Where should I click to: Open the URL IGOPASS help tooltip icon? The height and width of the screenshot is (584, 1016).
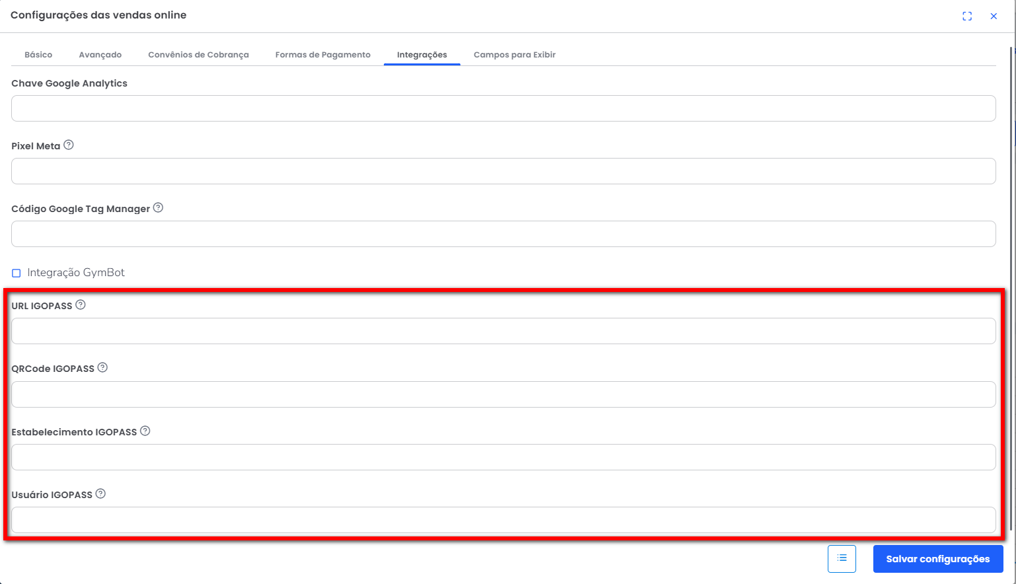click(x=81, y=305)
